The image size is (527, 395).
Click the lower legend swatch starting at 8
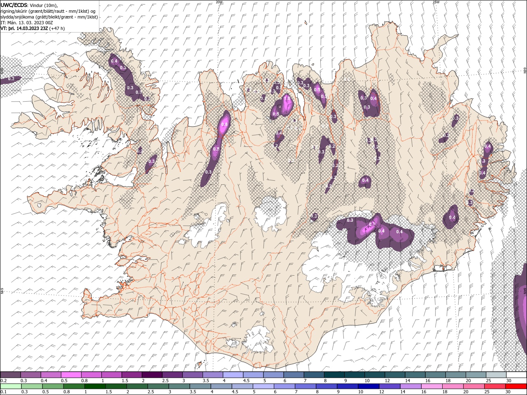pos(326,386)
